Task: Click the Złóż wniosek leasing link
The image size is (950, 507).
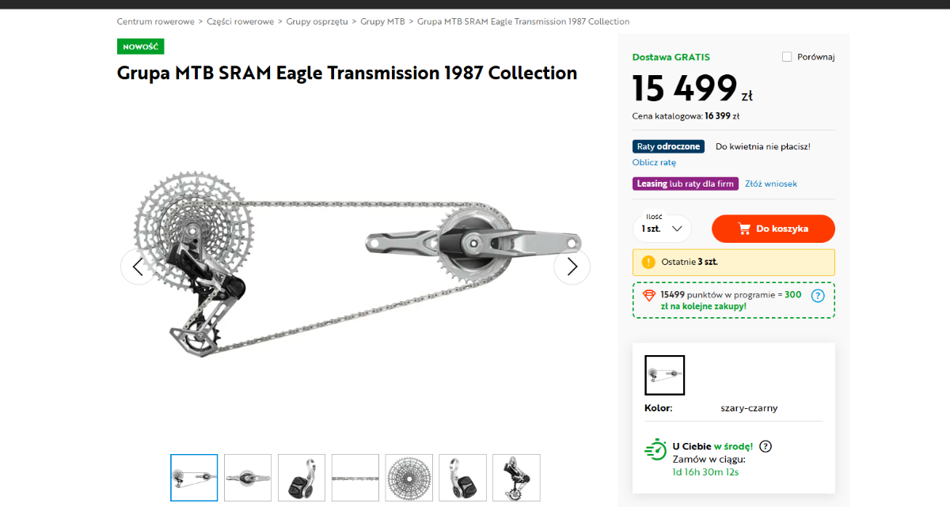Action: point(771,184)
